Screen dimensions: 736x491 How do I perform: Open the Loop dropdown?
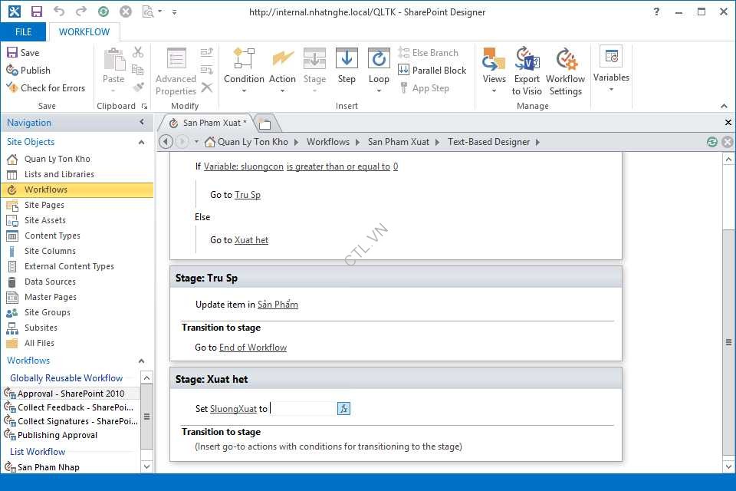pyautogui.click(x=379, y=71)
